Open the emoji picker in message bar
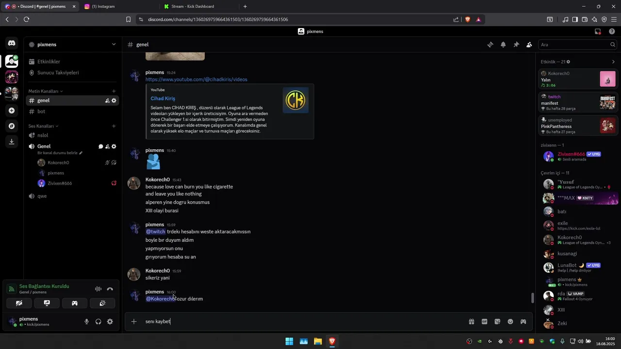 click(x=510, y=321)
